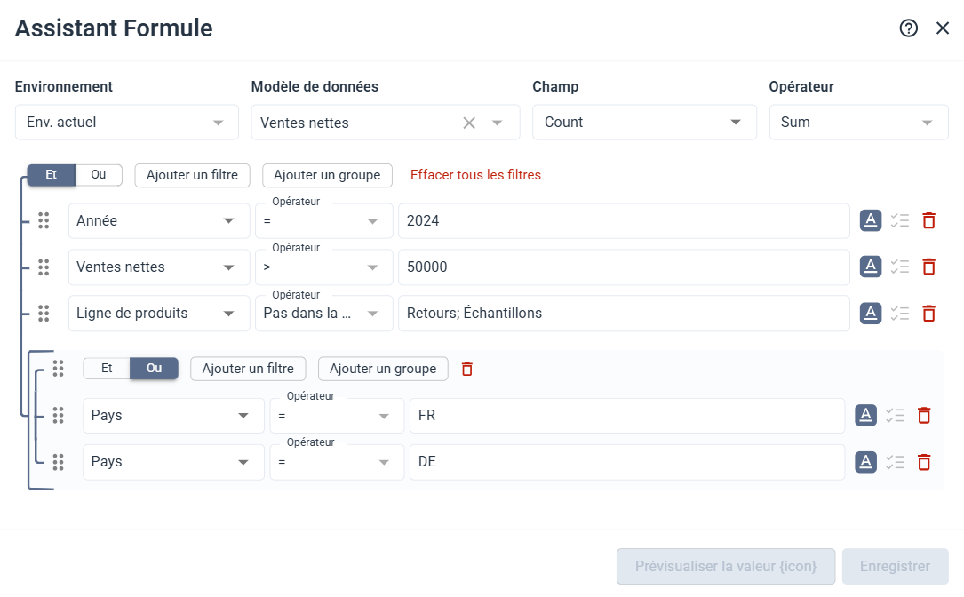Click the drag handle of the Ventes nettes filter

pyautogui.click(x=44, y=267)
